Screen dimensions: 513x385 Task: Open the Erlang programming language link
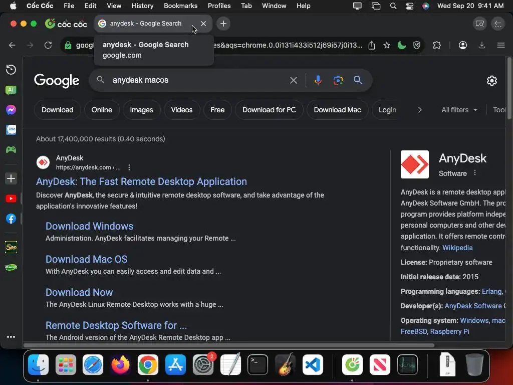pyautogui.click(x=492, y=291)
